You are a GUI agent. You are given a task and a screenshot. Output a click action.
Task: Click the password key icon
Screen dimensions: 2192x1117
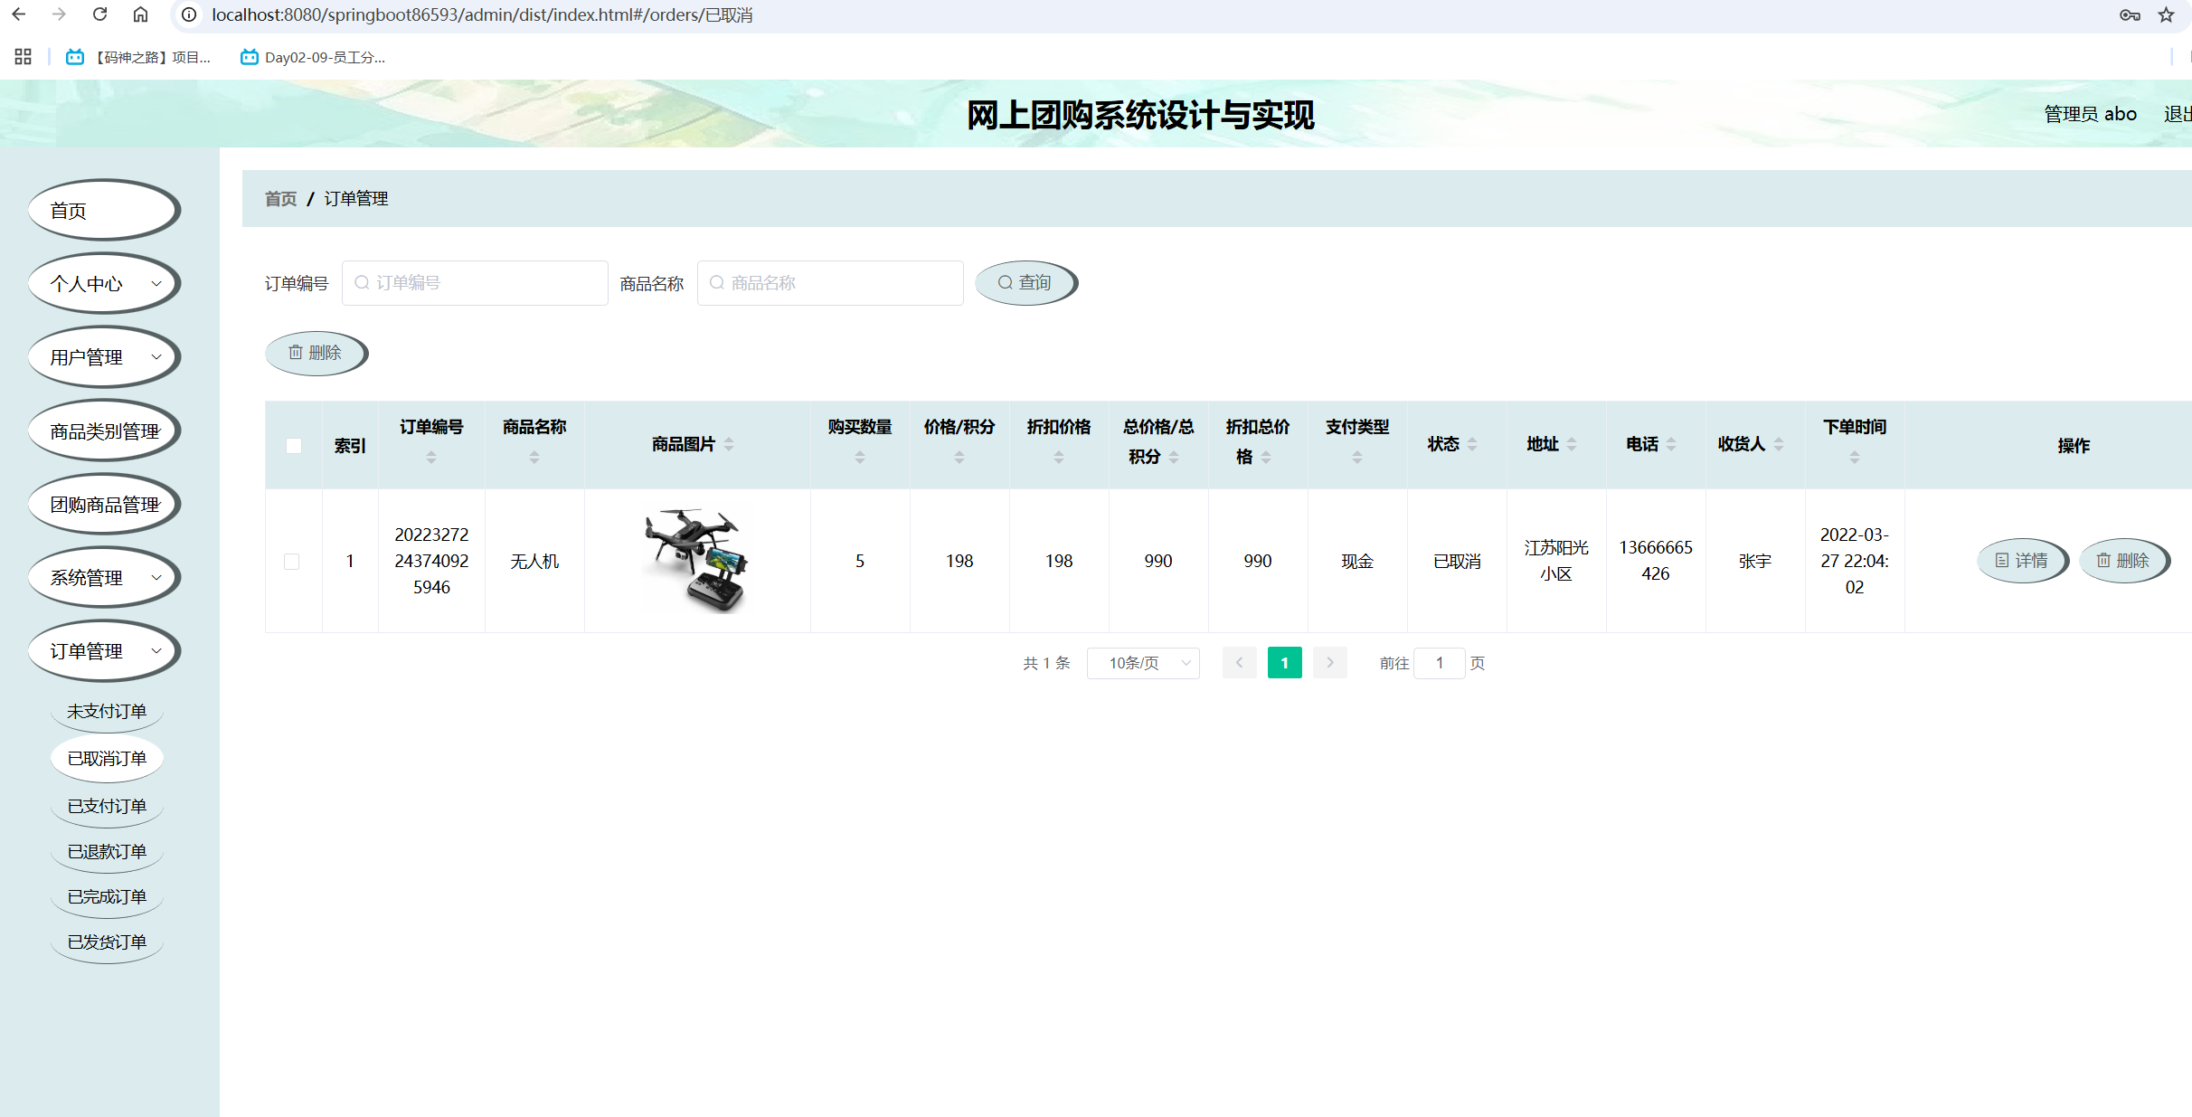tap(2130, 14)
